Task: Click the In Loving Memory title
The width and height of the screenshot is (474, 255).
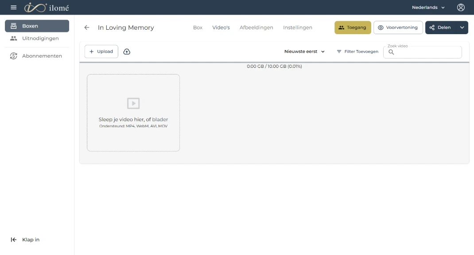Action: [126, 27]
